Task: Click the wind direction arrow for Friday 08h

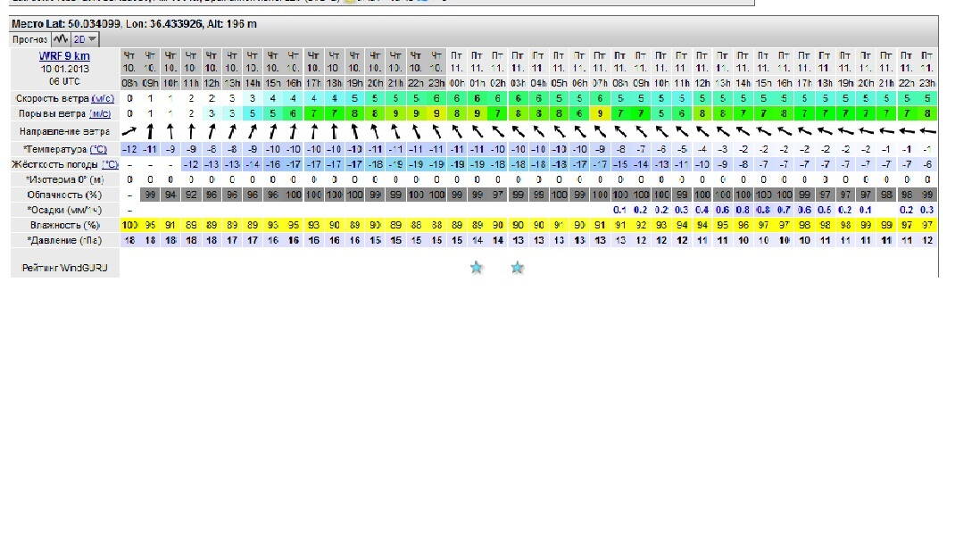Action: [x=620, y=131]
